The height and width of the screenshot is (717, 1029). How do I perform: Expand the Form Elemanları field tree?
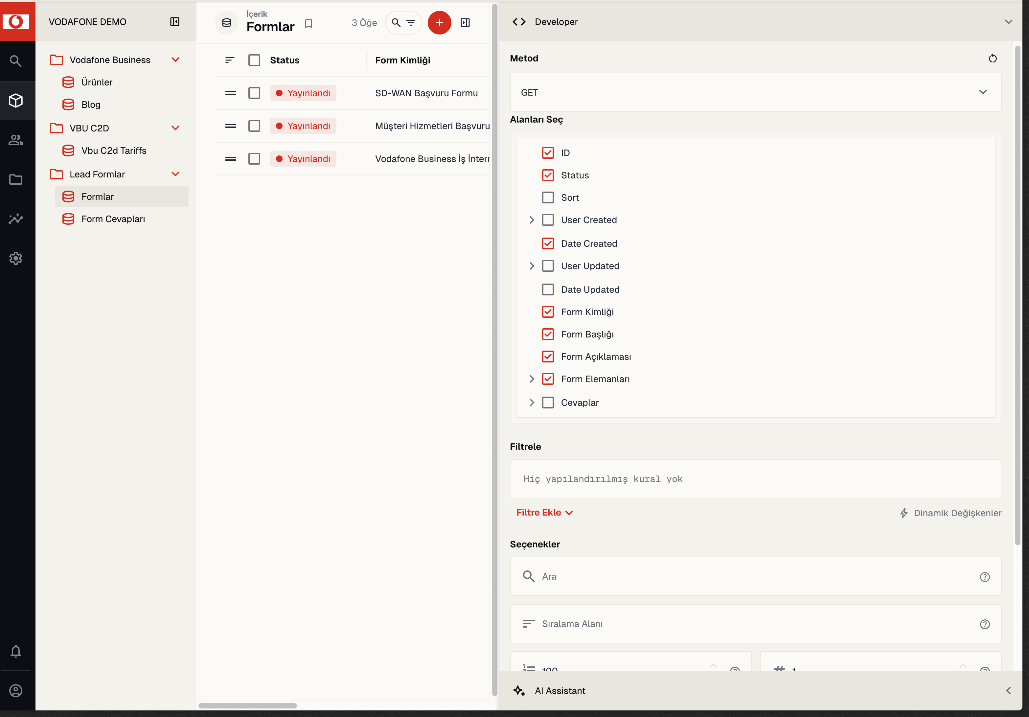(x=532, y=379)
